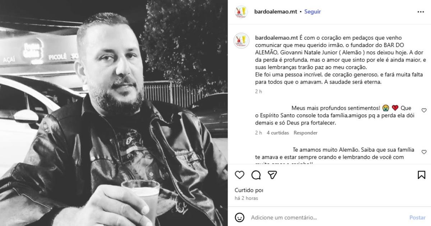This screenshot has width=431, height=226.
Task: Click the 'há 2 horas' post timestamp
Action: 246,198
